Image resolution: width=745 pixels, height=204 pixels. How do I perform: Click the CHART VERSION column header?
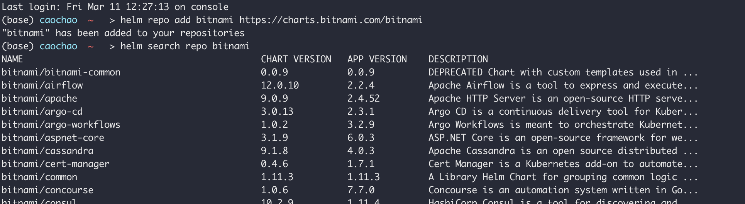coord(296,59)
